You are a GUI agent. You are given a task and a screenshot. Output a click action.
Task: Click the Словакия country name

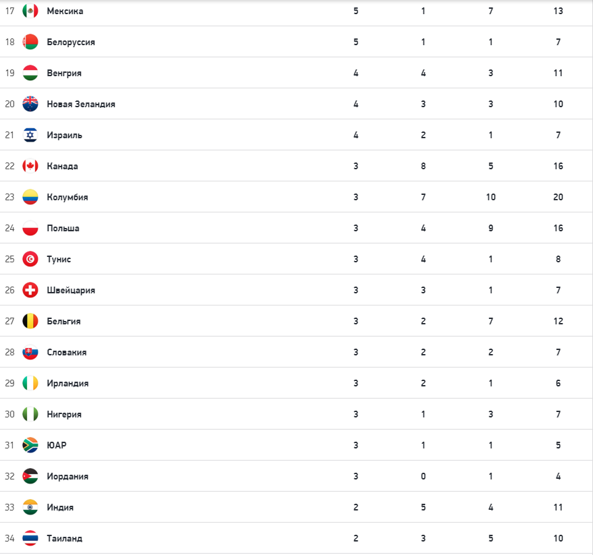point(66,352)
